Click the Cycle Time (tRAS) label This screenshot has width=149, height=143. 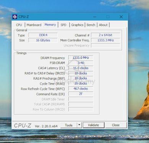(x=52, y=84)
